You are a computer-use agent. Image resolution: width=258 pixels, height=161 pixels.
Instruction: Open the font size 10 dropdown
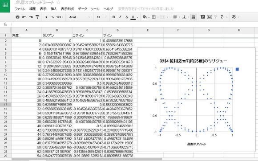pos(101,17)
